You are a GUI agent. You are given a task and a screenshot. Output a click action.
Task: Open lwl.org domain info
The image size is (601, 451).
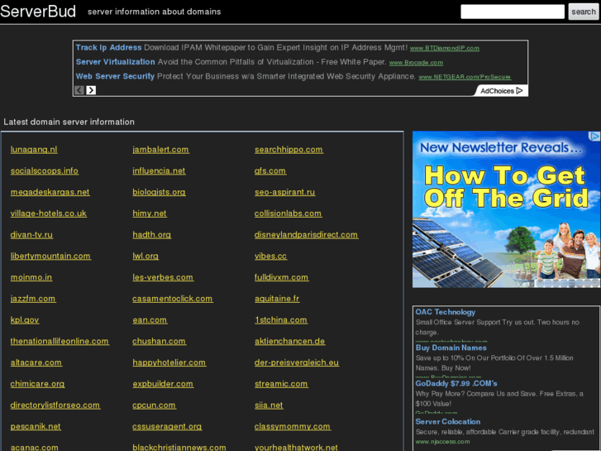pyautogui.click(x=145, y=256)
